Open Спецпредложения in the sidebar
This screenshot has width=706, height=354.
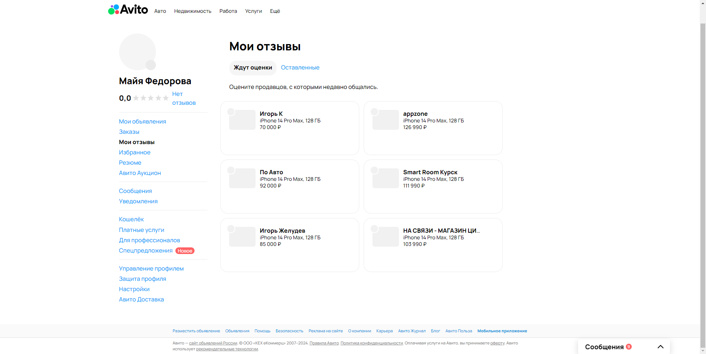[x=146, y=251]
